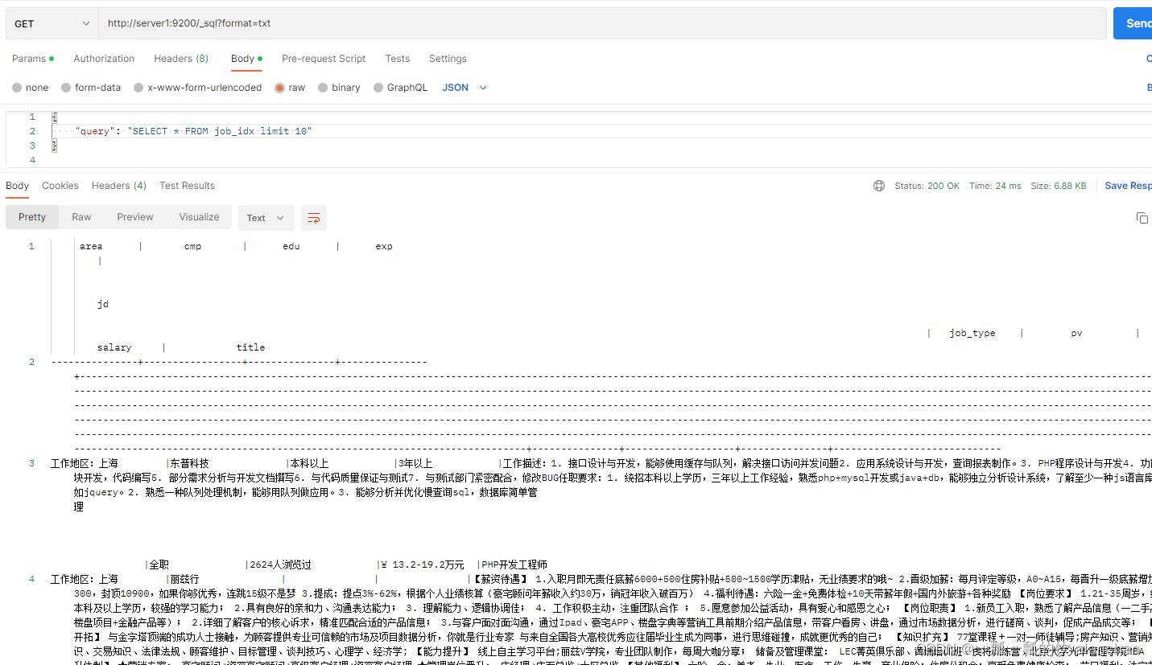Click the '东普科技' company cell
1152x665 pixels.
tap(189, 463)
